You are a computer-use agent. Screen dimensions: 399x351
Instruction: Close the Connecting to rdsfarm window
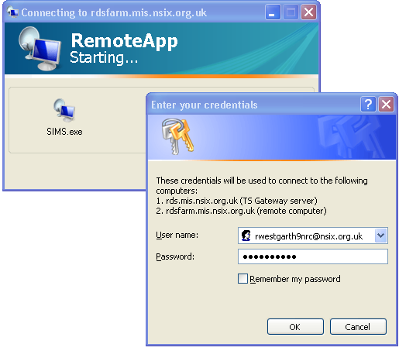point(308,12)
